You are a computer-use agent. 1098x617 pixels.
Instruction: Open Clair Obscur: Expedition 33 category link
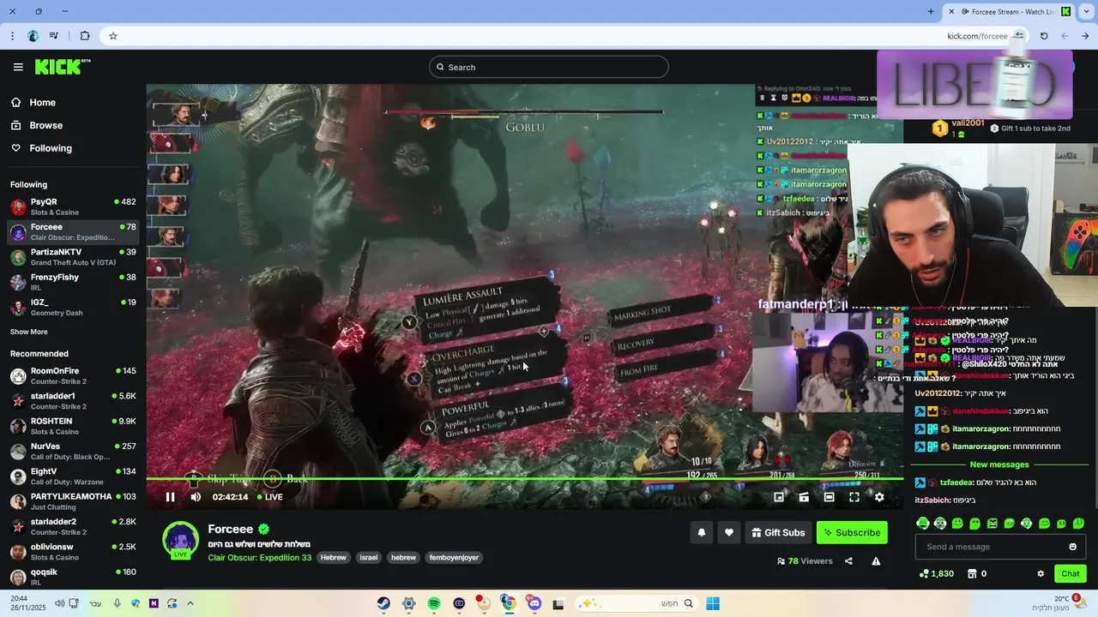click(259, 557)
